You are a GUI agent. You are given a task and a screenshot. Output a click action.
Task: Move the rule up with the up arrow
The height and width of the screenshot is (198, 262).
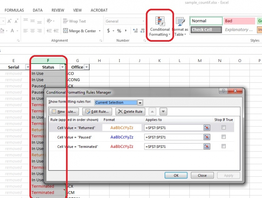[x=153, y=111]
